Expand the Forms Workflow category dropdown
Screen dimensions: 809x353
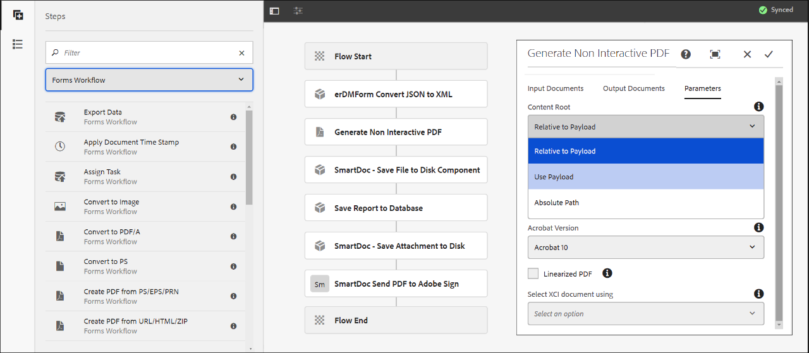pos(149,80)
